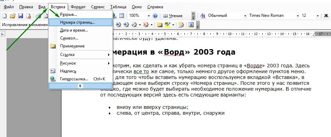This screenshot has height=137, width=331.
Task: Click the New document icon
Action: tap(5, 16)
